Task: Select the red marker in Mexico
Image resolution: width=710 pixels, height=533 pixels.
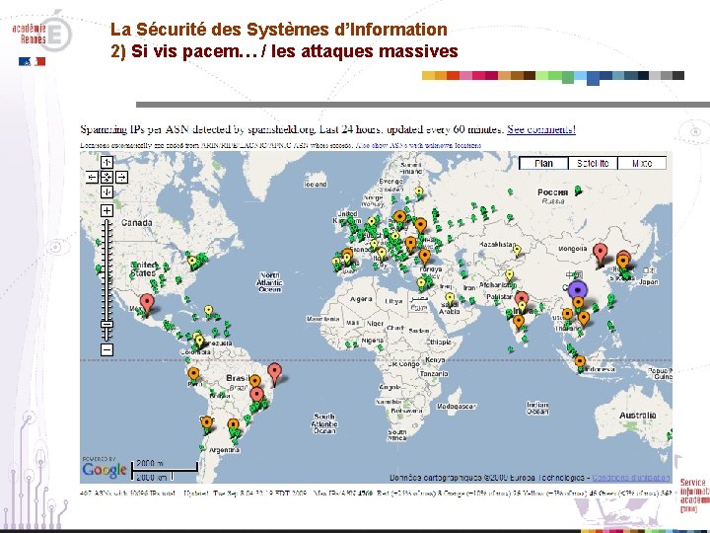Action: point(147,302)
